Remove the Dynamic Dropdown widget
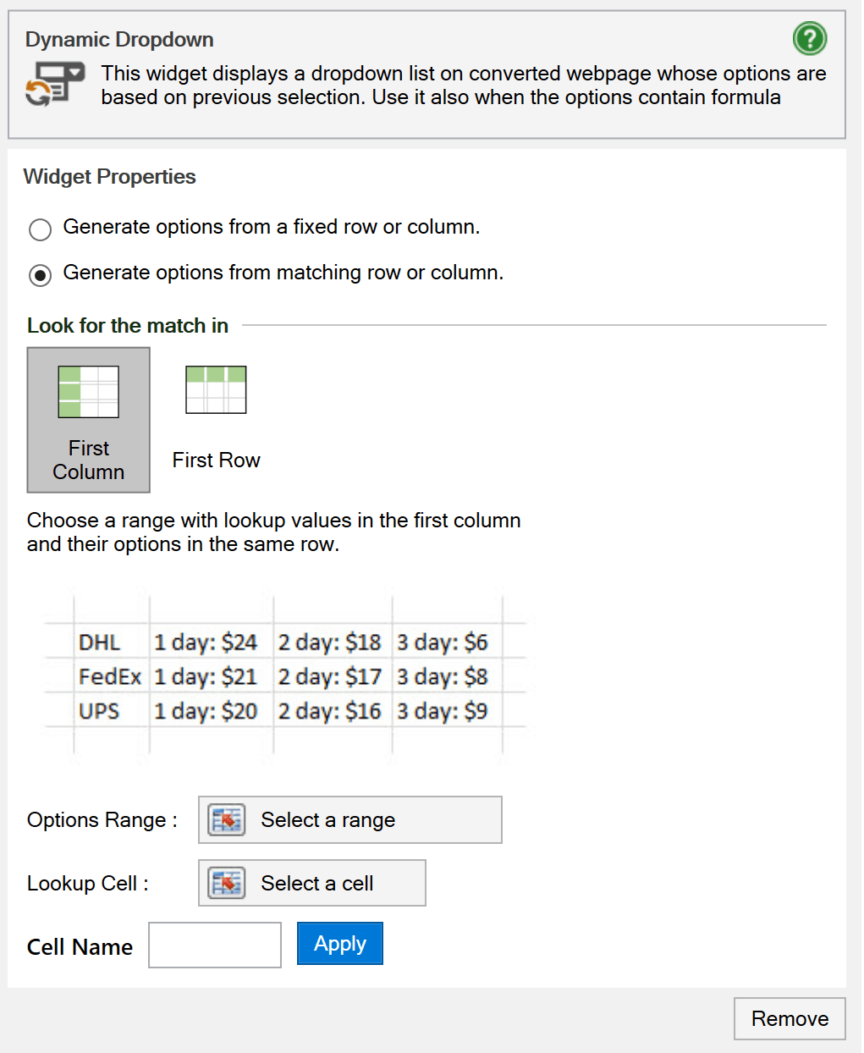The height and width of the screenshot is (1053, 864). click(x=789, y=1018)
